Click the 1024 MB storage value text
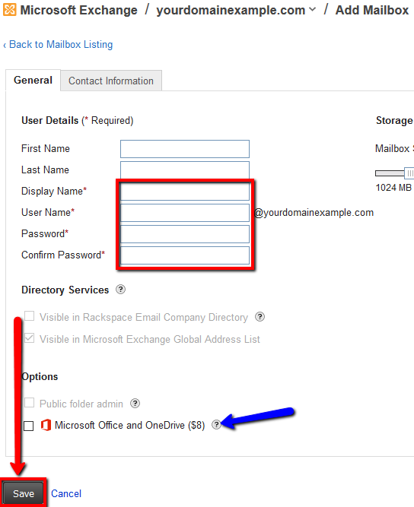Viewport: 414px width, 507px height. 393,188
